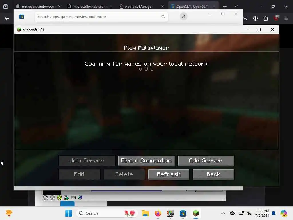Go back with the browser back arrow
Viewport: 293px width, 220px height.
[x=7, y=18]
